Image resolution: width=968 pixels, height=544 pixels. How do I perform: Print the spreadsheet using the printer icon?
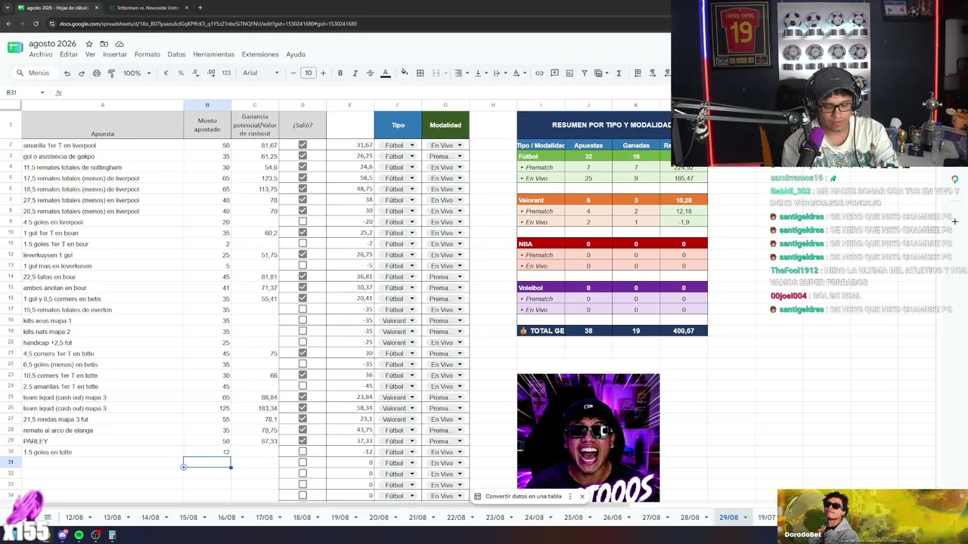(97, 73)
